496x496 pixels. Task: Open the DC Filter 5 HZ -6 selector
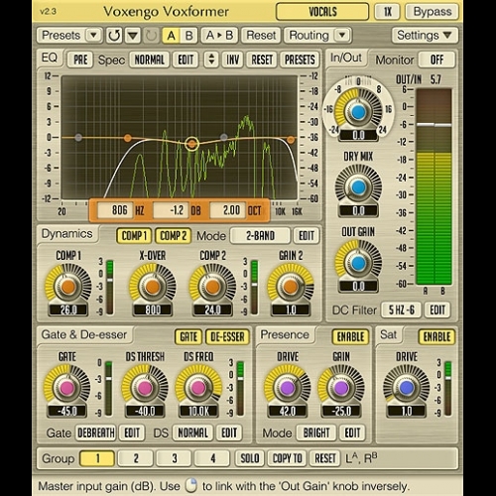point(401,310)
